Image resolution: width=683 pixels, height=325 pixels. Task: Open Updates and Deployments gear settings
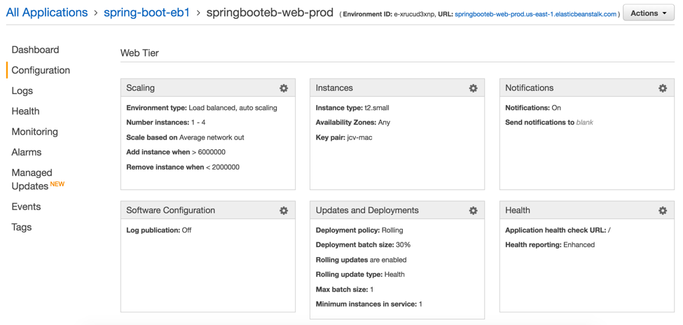click(x=473, y=210)
